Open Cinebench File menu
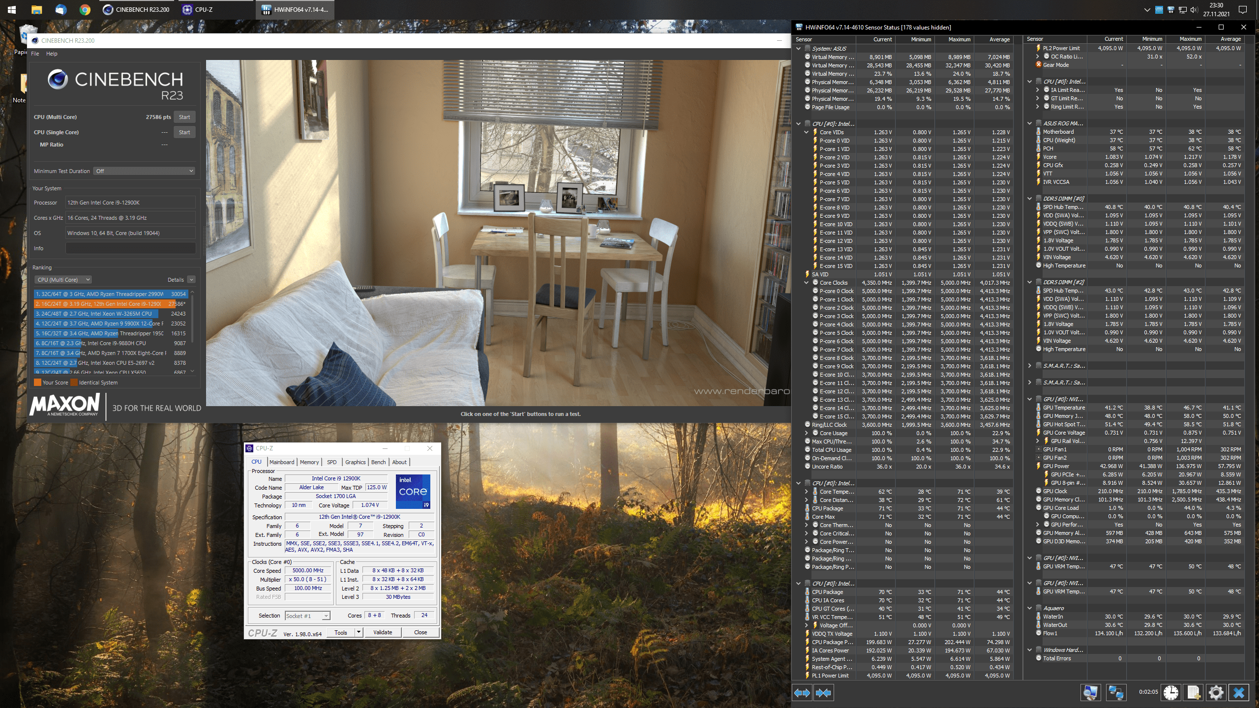This screenshot has width=1259, height=708. pyautogui.click(x=35, y=54)
